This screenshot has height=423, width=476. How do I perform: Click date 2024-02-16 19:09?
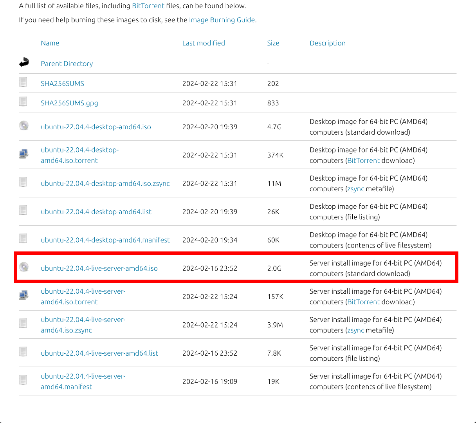point(210,381)
